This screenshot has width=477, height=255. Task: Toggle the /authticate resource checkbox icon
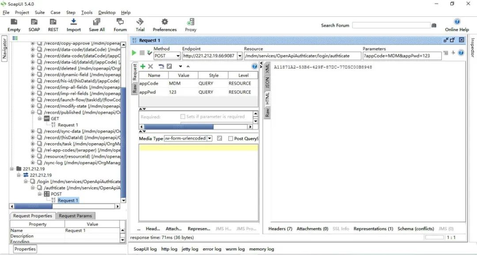click(x=40, y=188)
